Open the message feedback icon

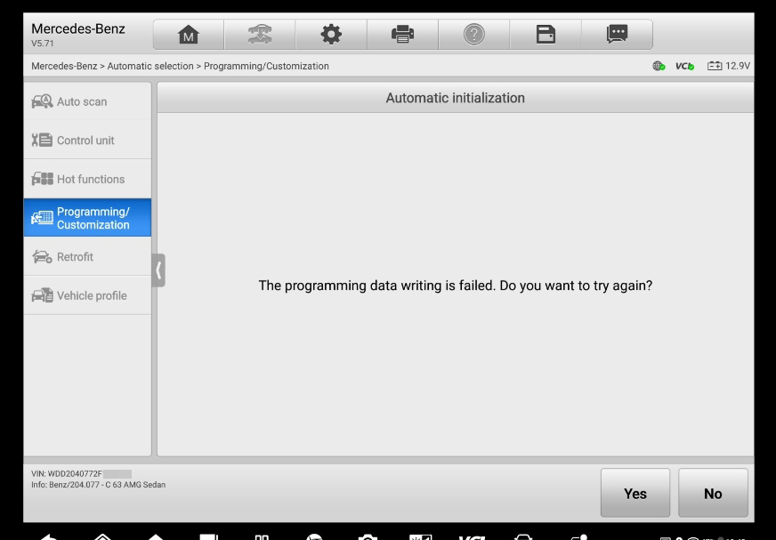tap(617, 35)
